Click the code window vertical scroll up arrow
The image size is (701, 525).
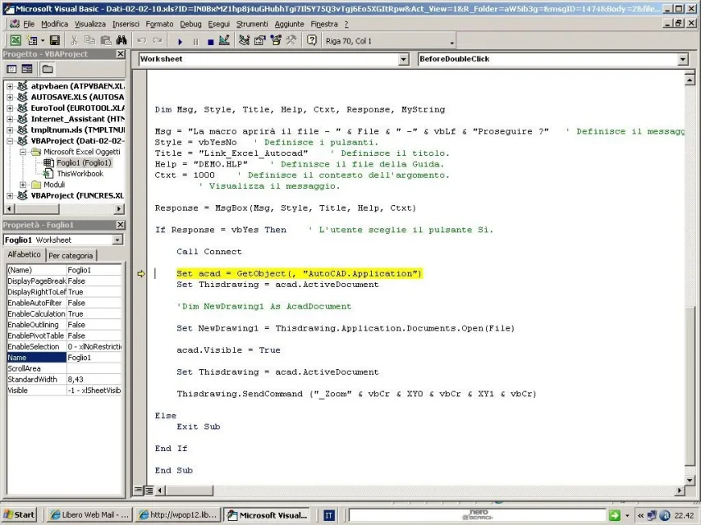(690, 80)
